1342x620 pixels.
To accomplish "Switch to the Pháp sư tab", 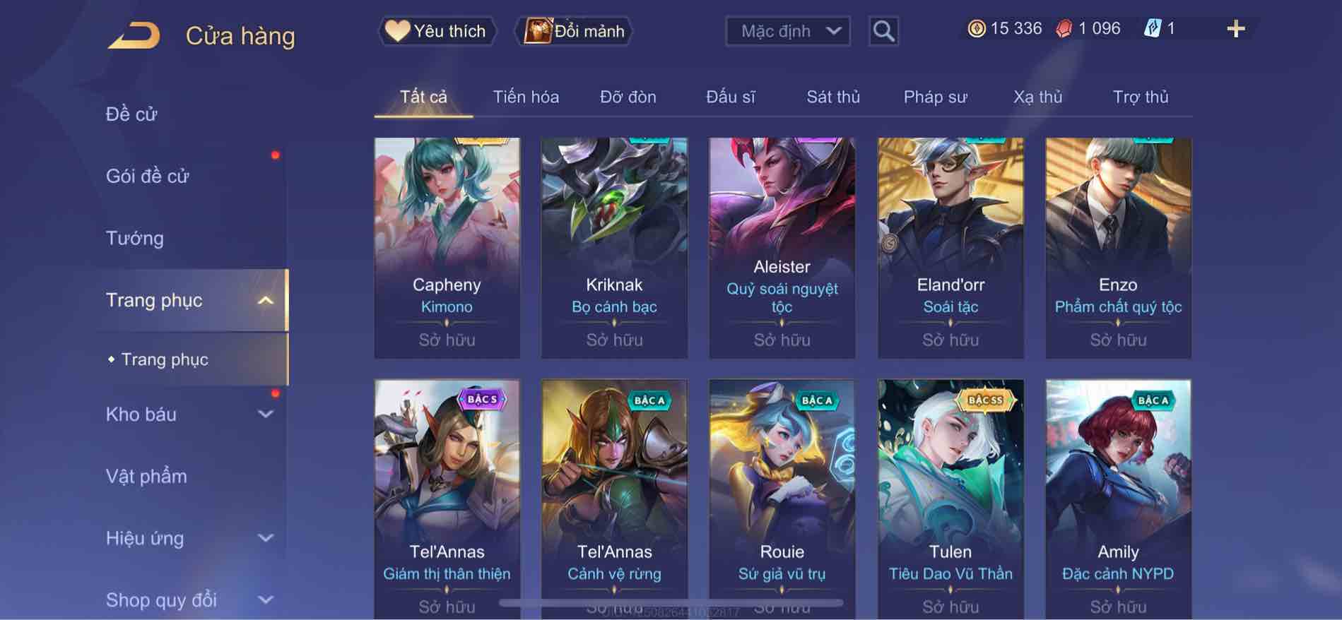I will click(935, 97).
